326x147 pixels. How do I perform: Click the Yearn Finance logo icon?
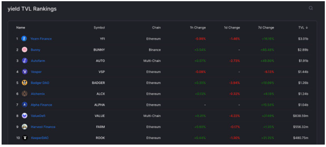(x=25, y=39)
